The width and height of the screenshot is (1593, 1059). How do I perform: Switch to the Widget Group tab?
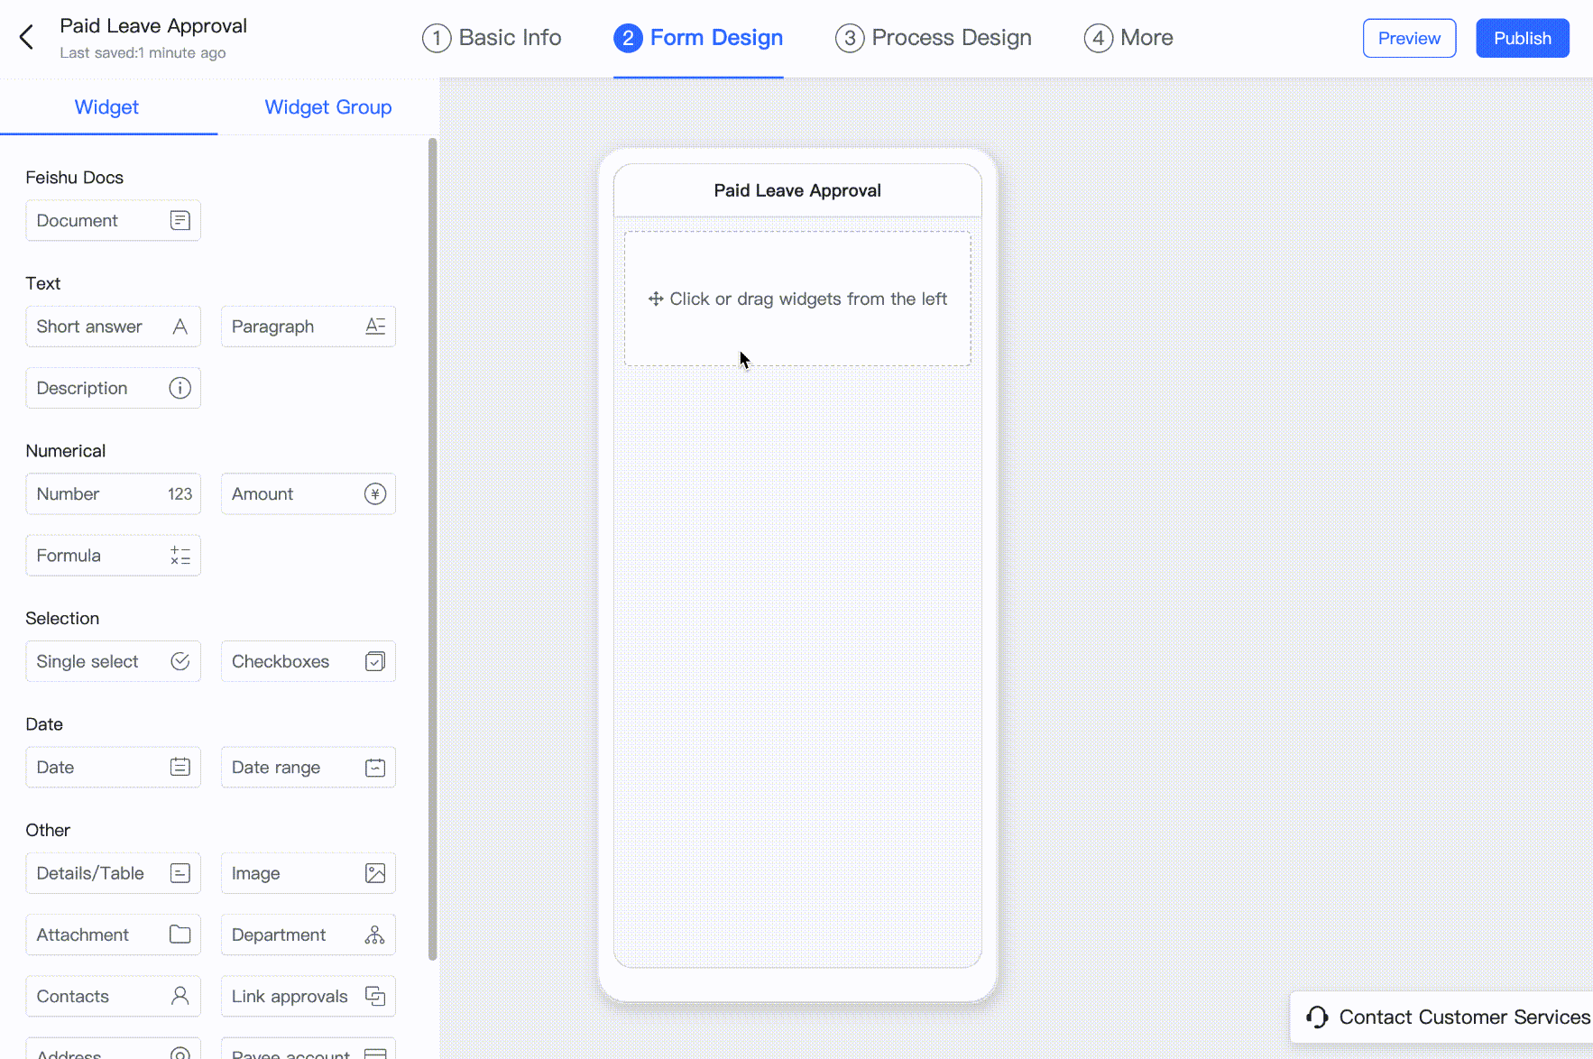(327, 107)
